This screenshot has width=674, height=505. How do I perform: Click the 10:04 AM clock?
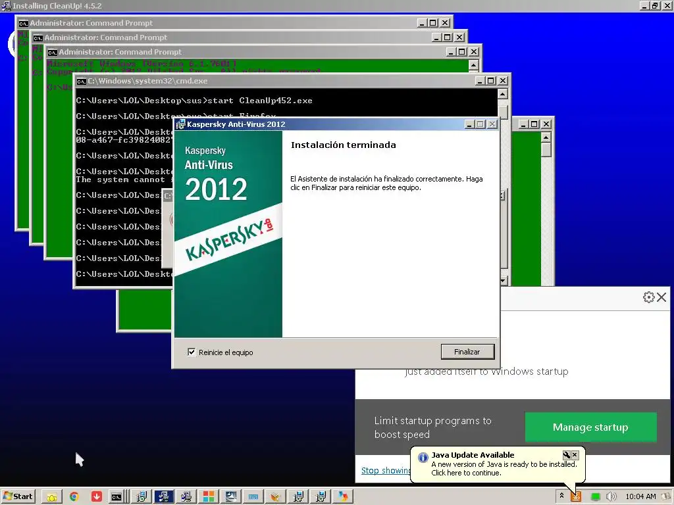(x=640, y=496)
